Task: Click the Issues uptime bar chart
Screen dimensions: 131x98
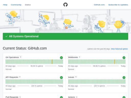Action: tap(97, 82)
